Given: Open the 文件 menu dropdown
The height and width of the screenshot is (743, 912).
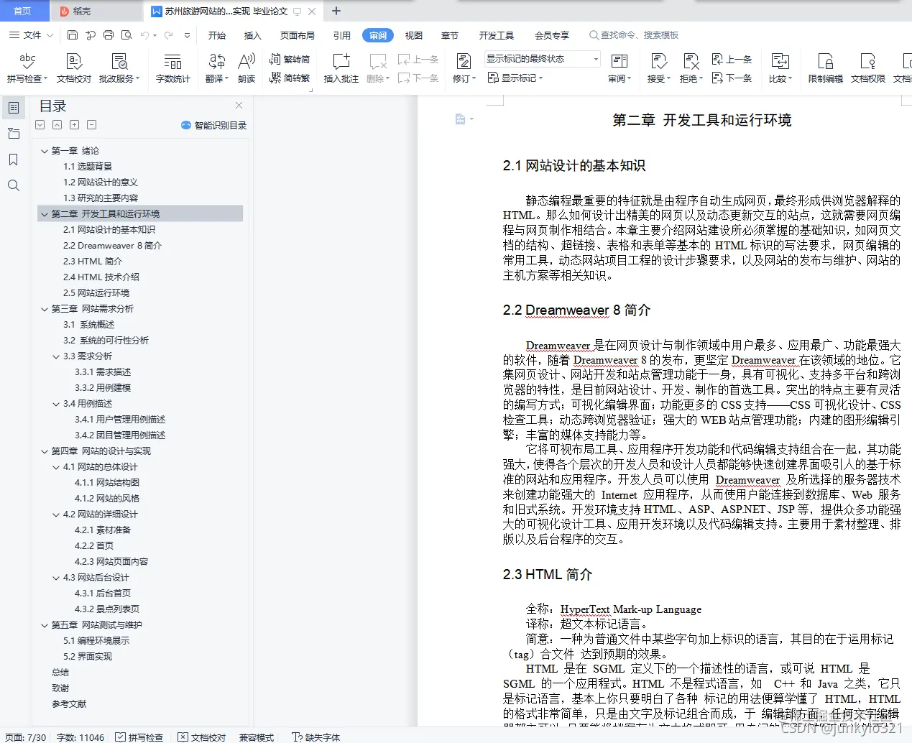Looking at the screenshot, I should (30, 34).
